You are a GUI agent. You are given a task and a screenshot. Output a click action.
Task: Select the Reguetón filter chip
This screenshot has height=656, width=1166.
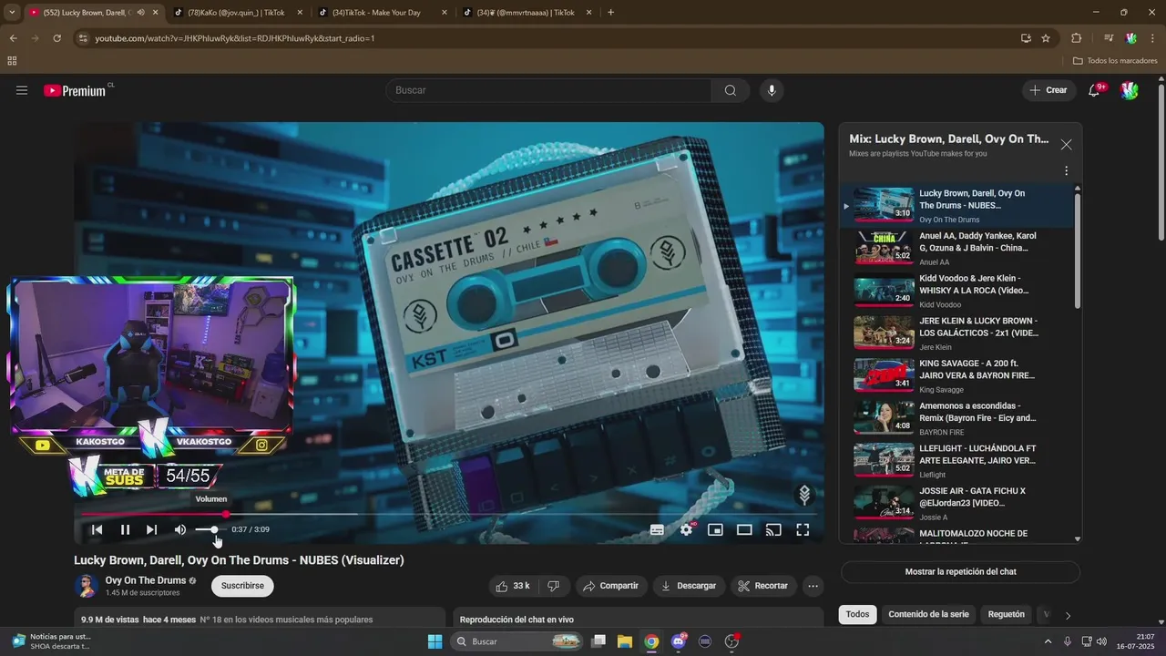1006,614
